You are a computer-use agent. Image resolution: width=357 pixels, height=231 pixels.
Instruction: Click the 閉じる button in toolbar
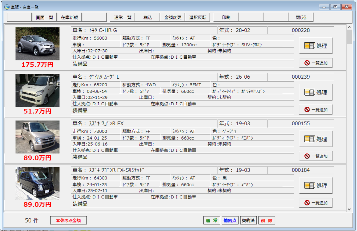click(301, 17)
